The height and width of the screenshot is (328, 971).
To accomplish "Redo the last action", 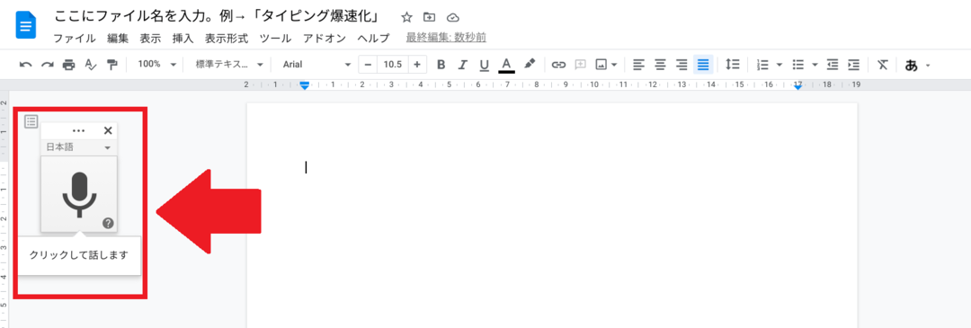I will (x=47, y=65).
